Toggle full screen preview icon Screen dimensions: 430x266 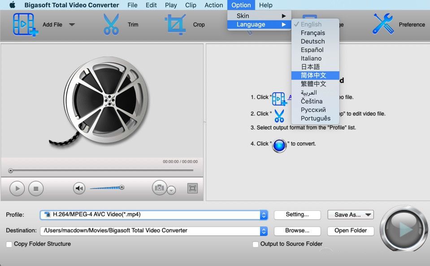192,188
